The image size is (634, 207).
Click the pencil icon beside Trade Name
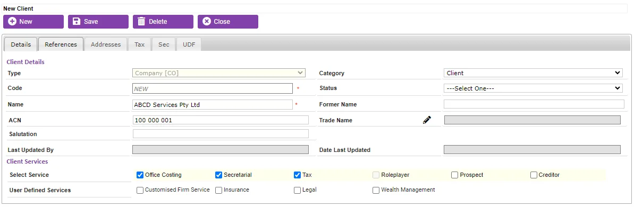[x=427, y=120]
